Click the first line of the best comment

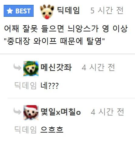click(66, 29)
